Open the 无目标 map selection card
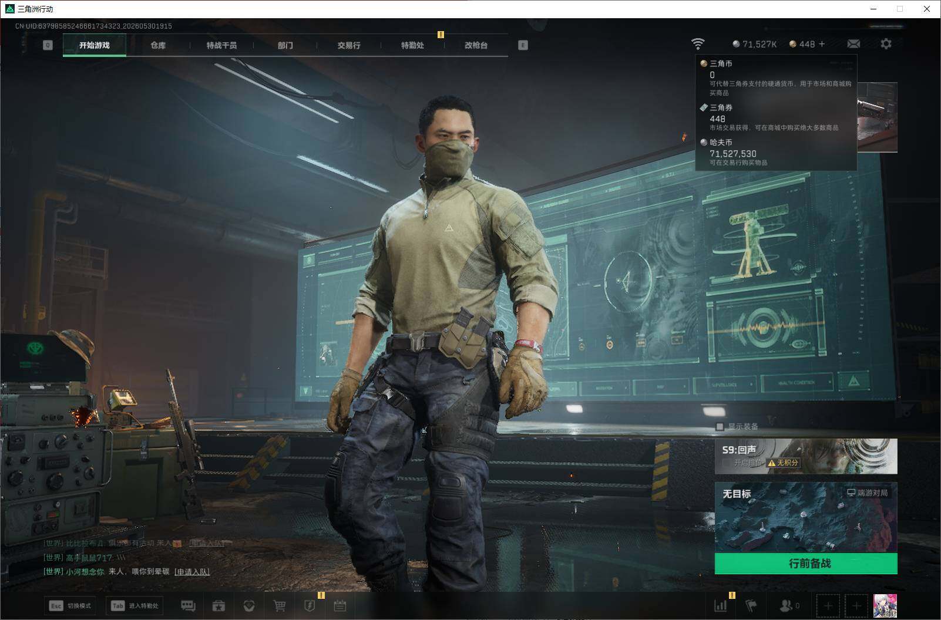Screen dimensions: 941x620 (x=806, y=517)
